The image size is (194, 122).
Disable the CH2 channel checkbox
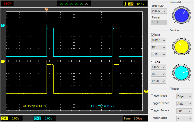[153, 62]
